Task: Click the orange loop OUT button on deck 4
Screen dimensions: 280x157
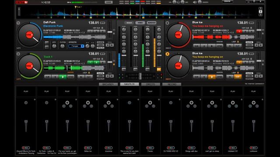Action: click(x=238, y=77)
